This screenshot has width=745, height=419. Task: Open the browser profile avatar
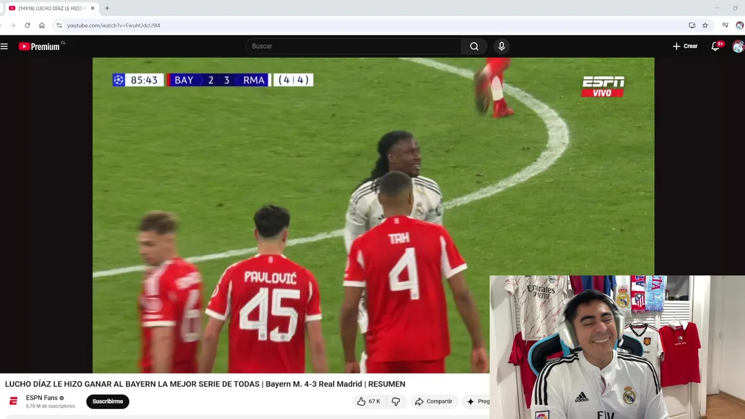pyautogui.click(x=740, y=25)
